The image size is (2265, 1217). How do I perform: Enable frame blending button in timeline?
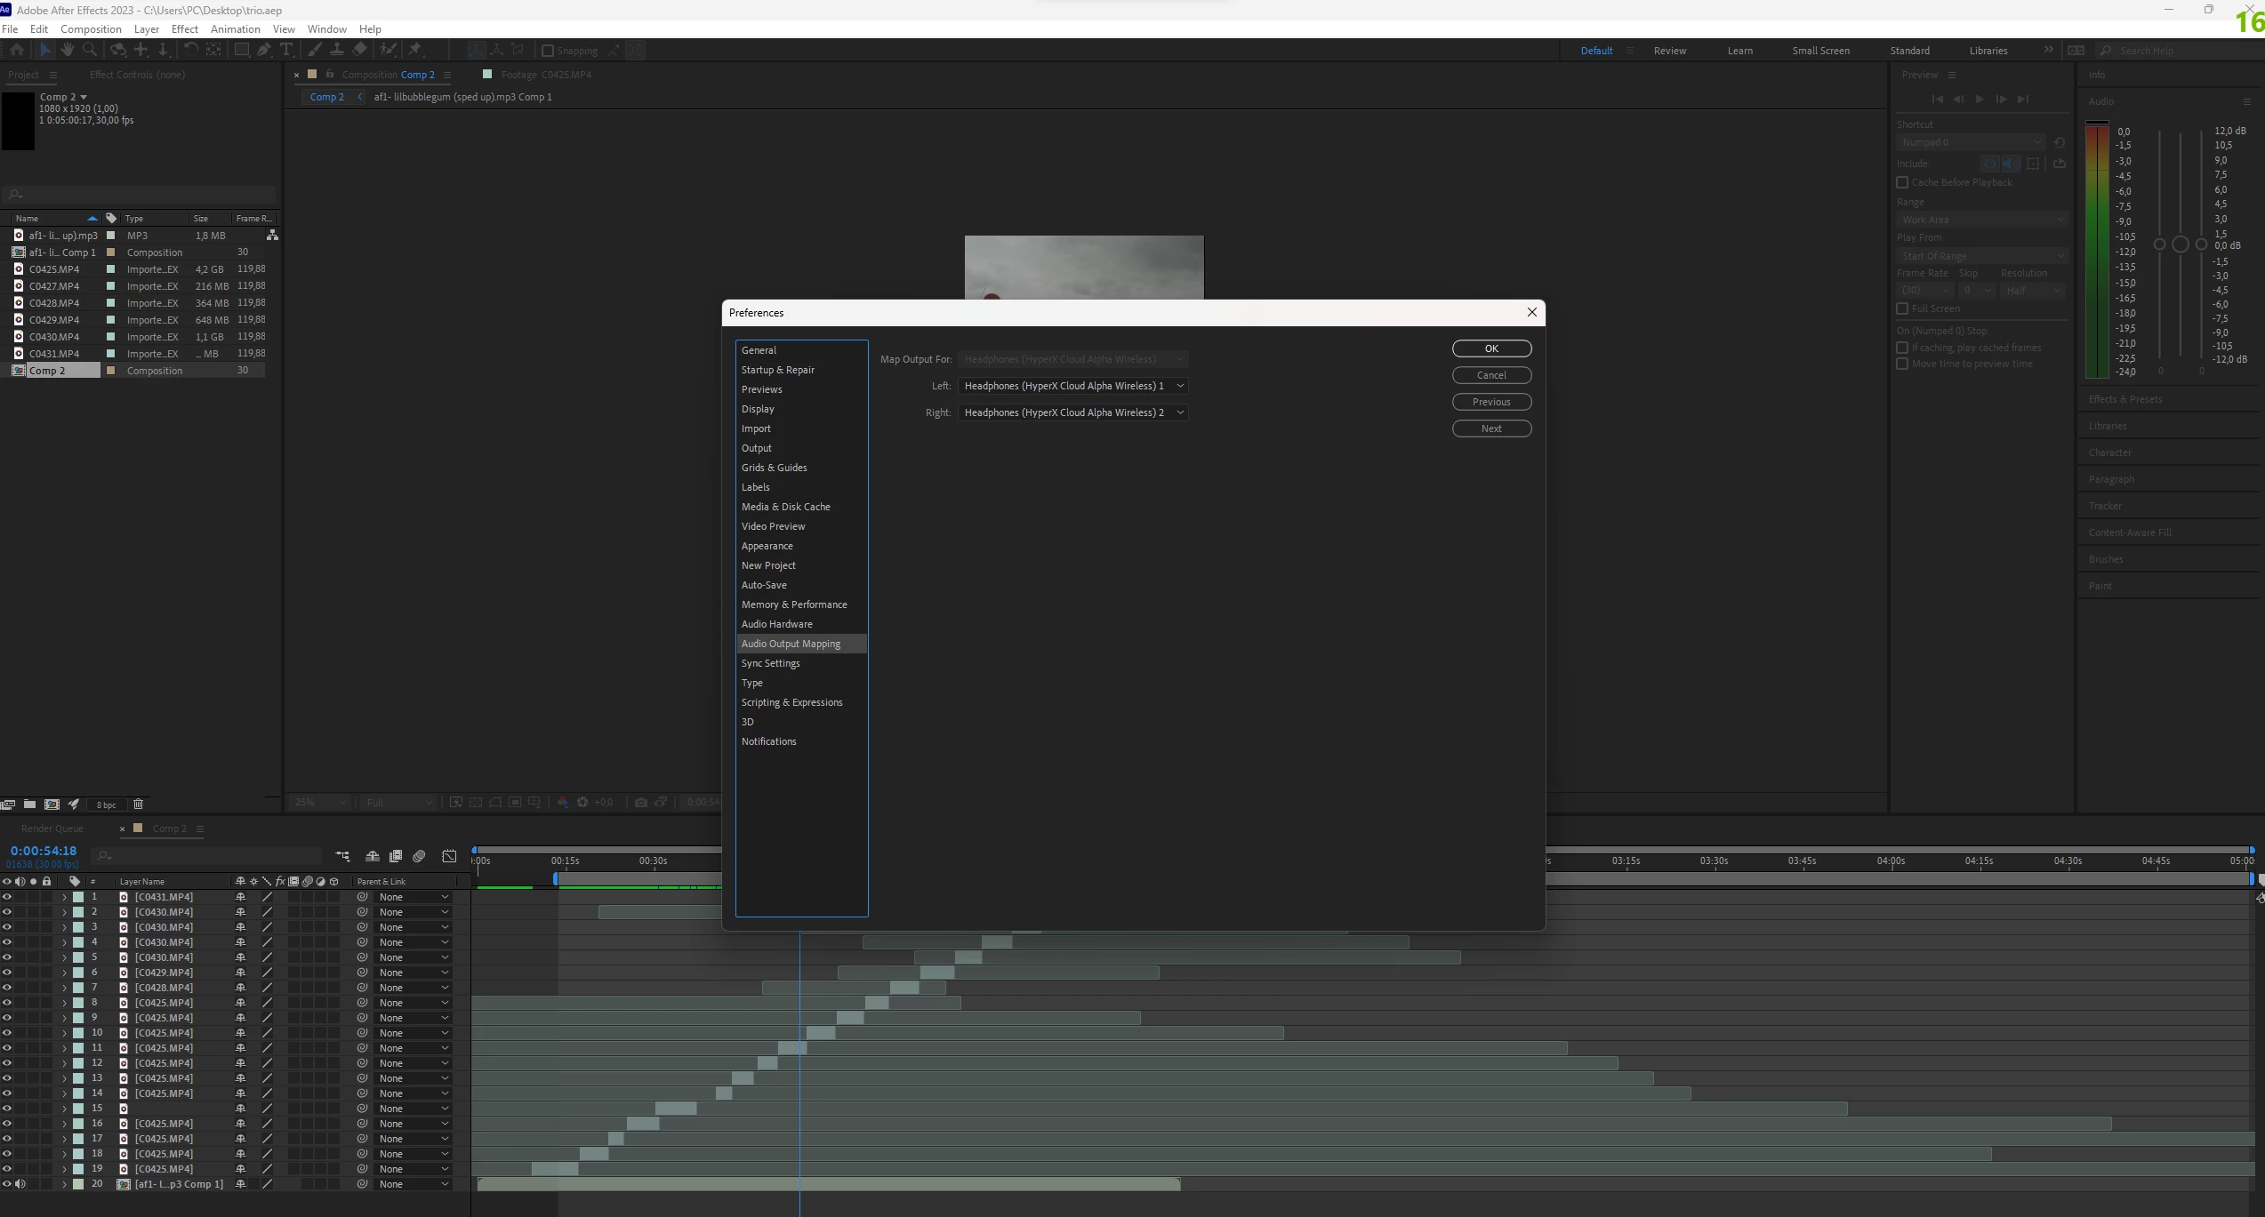(x=396, y=856)
